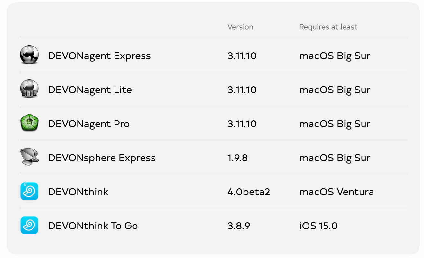
Task: Open the DEVONagent Express product name
Action: click(99, 56)
